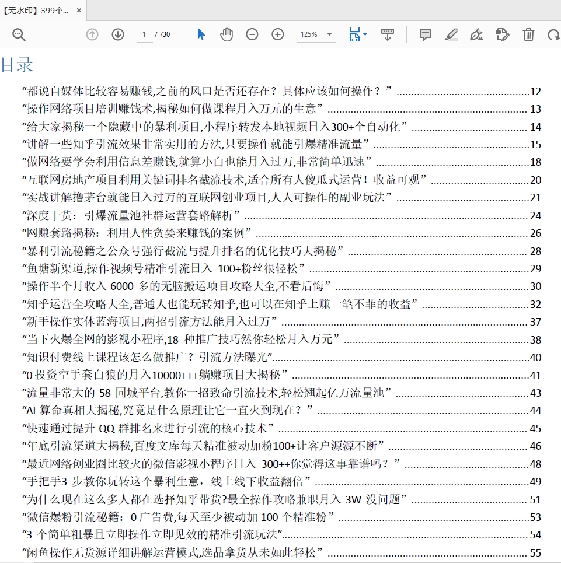Open the fit page width options
Screen dimensions: 561x563
point(357,34)
